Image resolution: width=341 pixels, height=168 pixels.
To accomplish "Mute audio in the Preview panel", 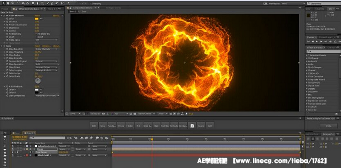I will (x=331, y=41).
